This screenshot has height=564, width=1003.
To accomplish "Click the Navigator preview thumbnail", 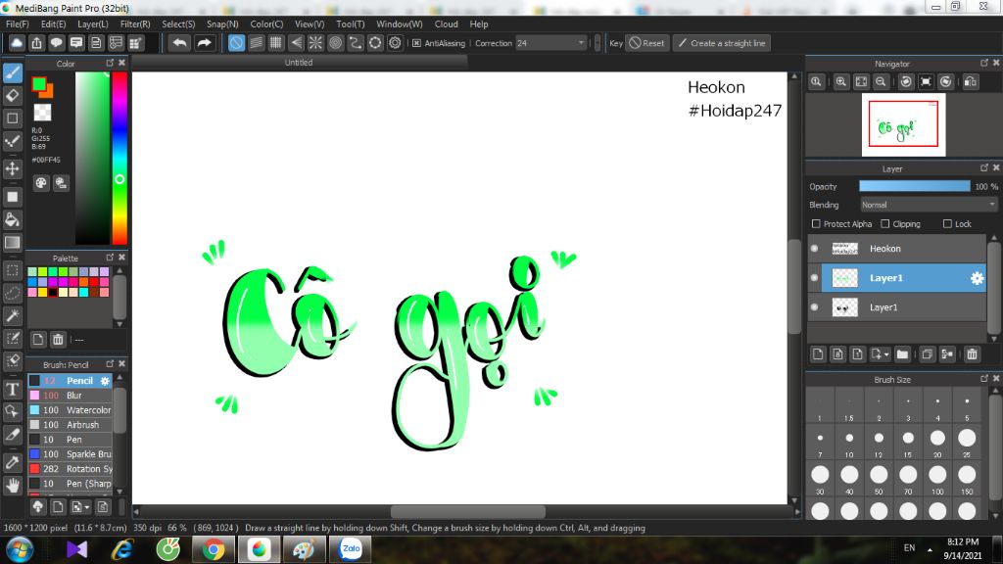I will 903,124.
